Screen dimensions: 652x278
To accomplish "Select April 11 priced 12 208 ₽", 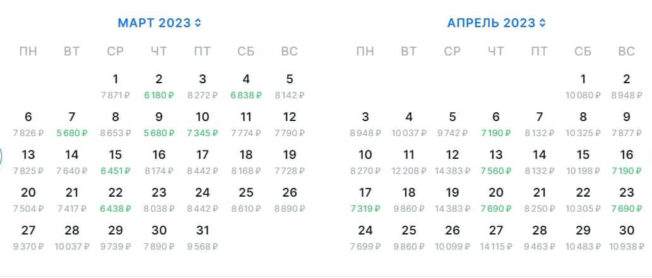I will pos(408,161).
